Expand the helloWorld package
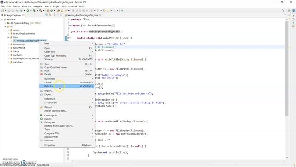The height and width of the screenshot is (167, 296). pyautogui.click(x=8, y=48)
